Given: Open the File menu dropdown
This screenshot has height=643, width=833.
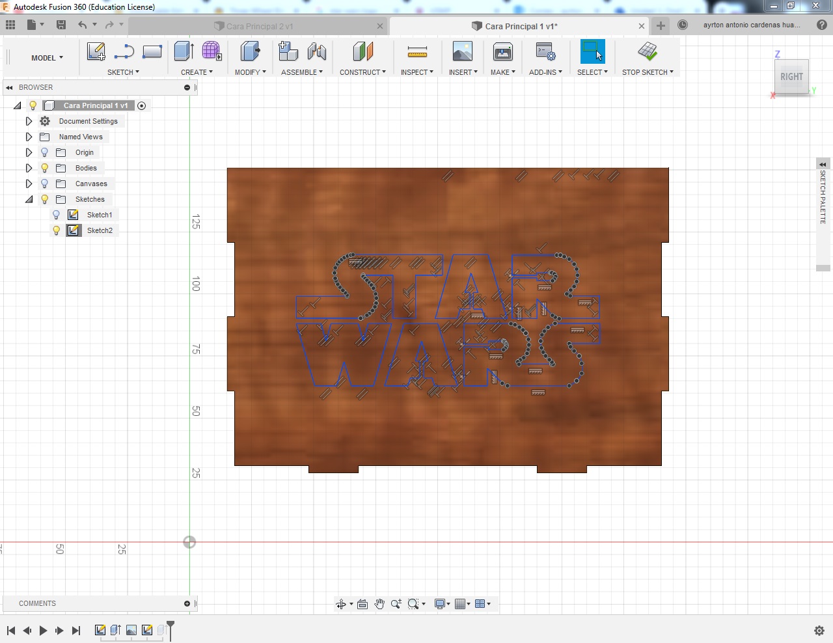Looking at the screenshot, I should pos(35,25).
